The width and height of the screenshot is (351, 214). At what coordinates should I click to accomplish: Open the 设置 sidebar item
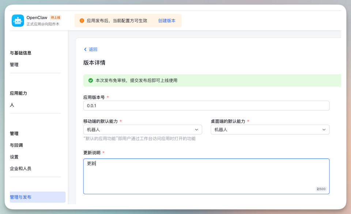[x=14, y=157]
